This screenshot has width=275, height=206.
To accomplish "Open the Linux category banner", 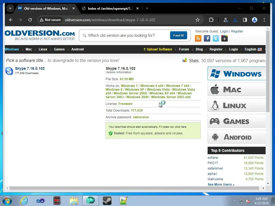I will [x=236, y=105].
